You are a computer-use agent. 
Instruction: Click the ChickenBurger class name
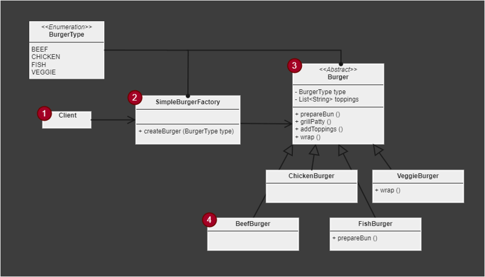(x=311, y=176)
